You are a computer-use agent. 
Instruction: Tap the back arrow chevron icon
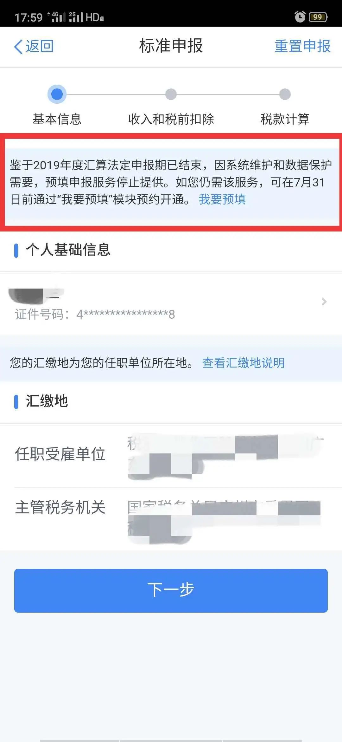click(18, 47)
